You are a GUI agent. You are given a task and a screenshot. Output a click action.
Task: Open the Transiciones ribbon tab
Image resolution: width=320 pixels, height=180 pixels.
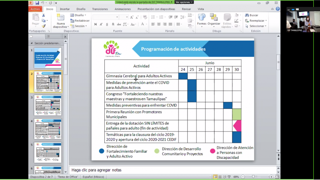pyautogui.click(x=100, y=9)
